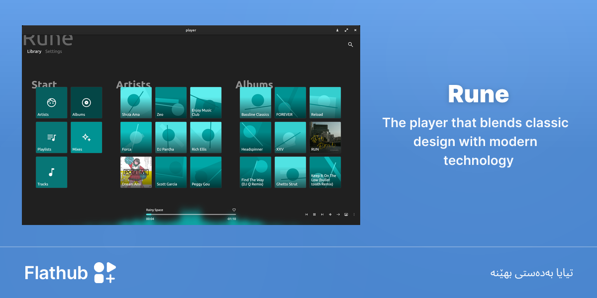
Task: Open the Headspinner album
Action: click(255, 138)
